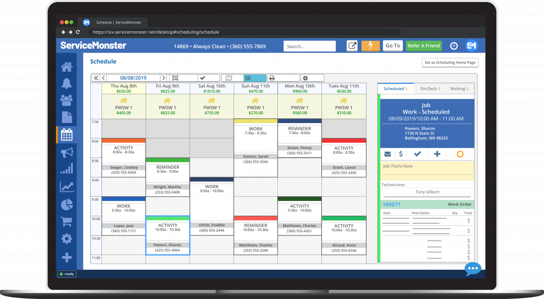Print the schedule with printer icon
This screenshot has width=544, height=299.
pyautogui.click(x=272, y=78)
